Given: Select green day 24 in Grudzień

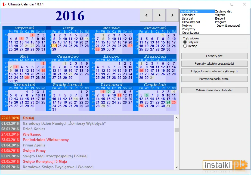Looking at the screenshot, I should click(x=168, y=102).
